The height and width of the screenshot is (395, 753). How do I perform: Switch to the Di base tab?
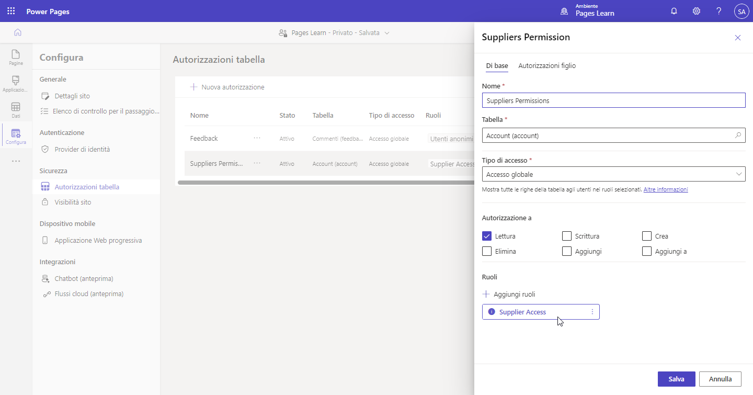(x=497, y=66)
